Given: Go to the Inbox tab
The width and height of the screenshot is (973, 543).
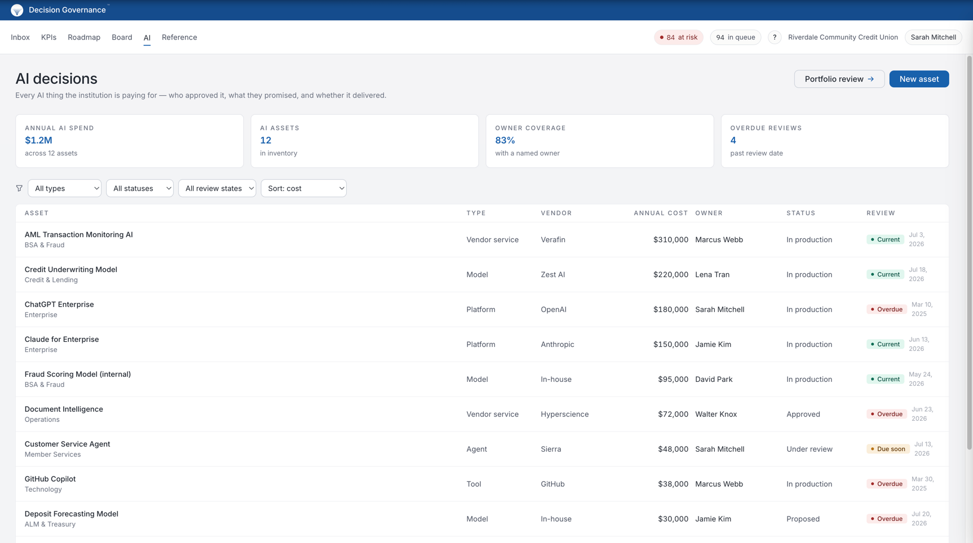Looking at the screenshot, I should (x=20, y=37).
